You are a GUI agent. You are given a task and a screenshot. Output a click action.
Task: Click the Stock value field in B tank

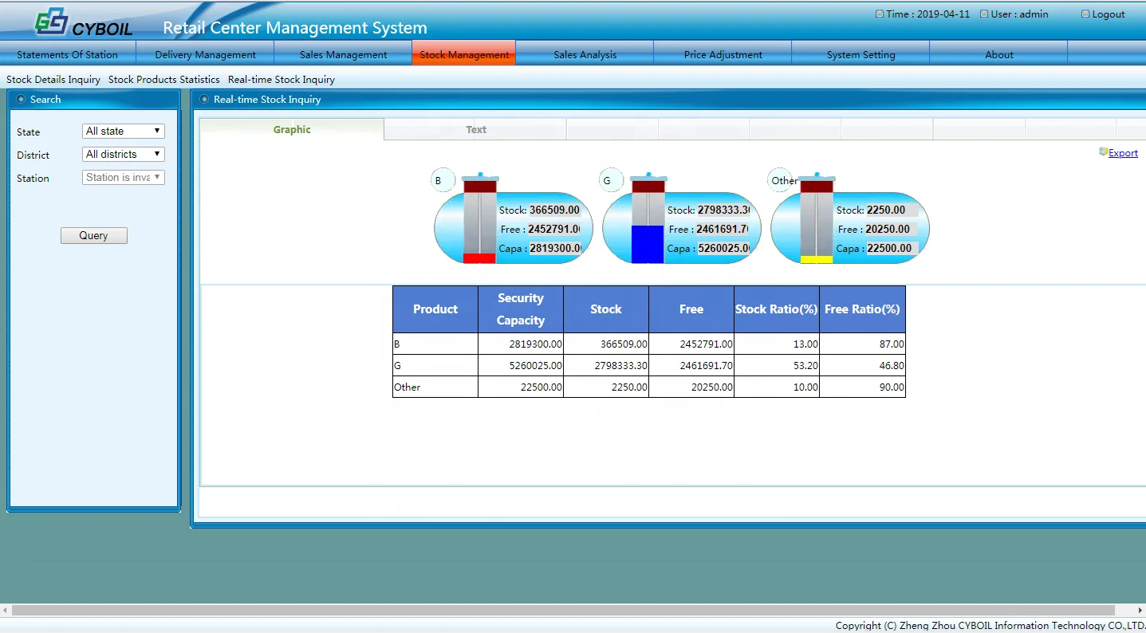554,210
